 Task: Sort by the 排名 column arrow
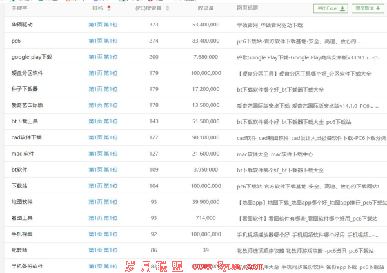click(x=109, y=8)
